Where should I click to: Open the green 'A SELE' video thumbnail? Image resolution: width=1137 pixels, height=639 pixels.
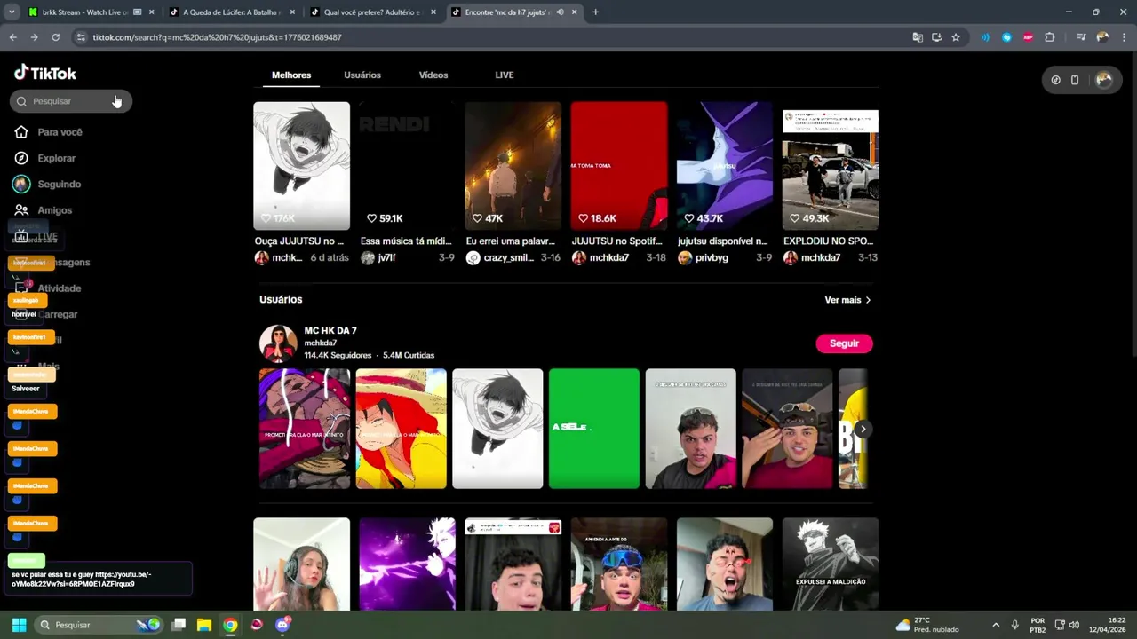594,429
